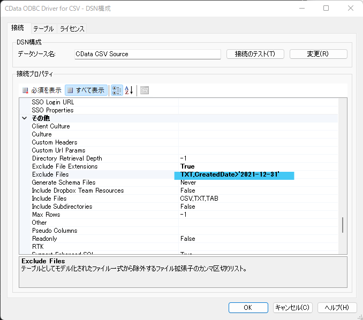The width and height of the screenshot is (363, 320).
Task: Click False value of Include Subdirectories
Action: [x=188, y=207]
